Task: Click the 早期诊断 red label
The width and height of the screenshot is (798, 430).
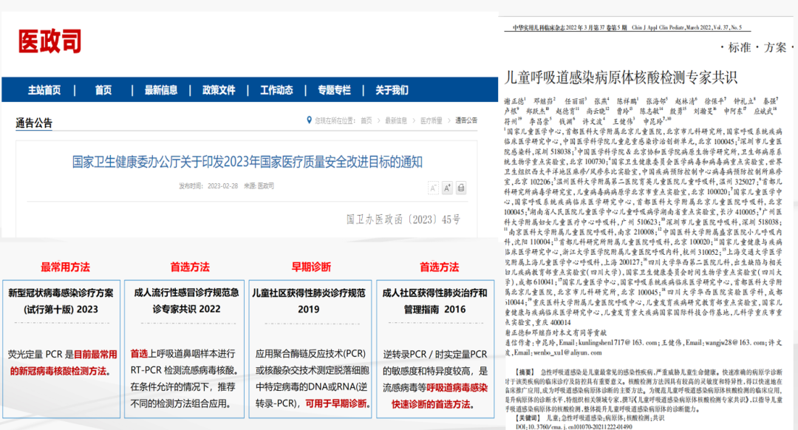Action: 311,267
